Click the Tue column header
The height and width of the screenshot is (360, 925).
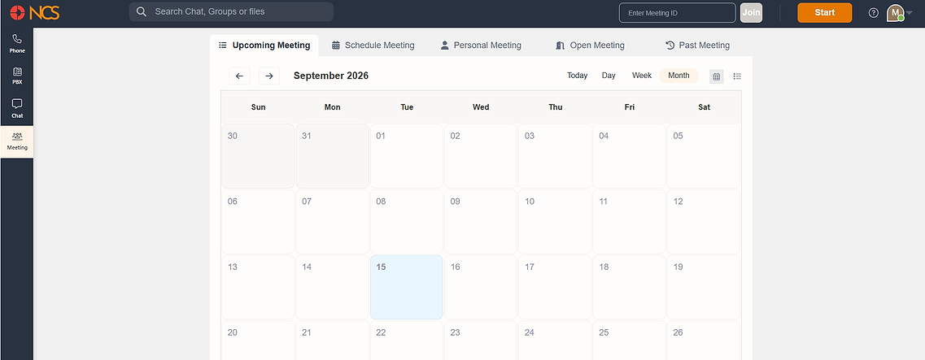coord(407,107)
